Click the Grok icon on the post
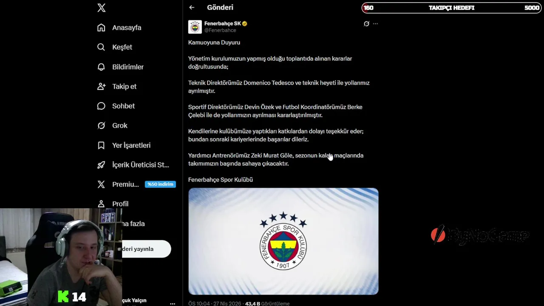The width and height of the screenshot is (544, 306). (x=366, y=24)
